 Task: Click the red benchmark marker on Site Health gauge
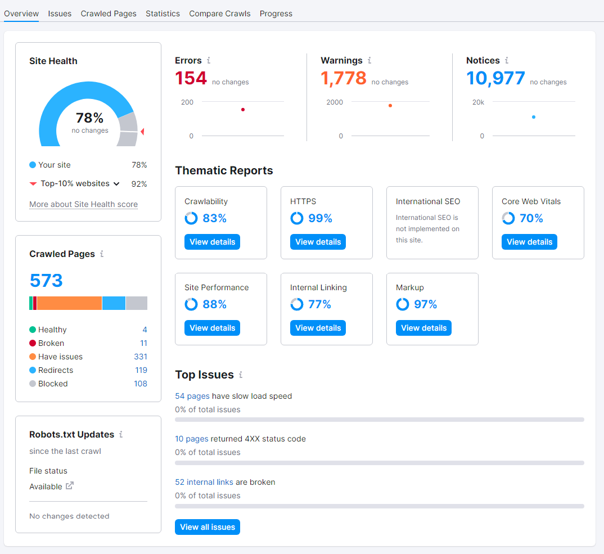(x=142, y=132)
